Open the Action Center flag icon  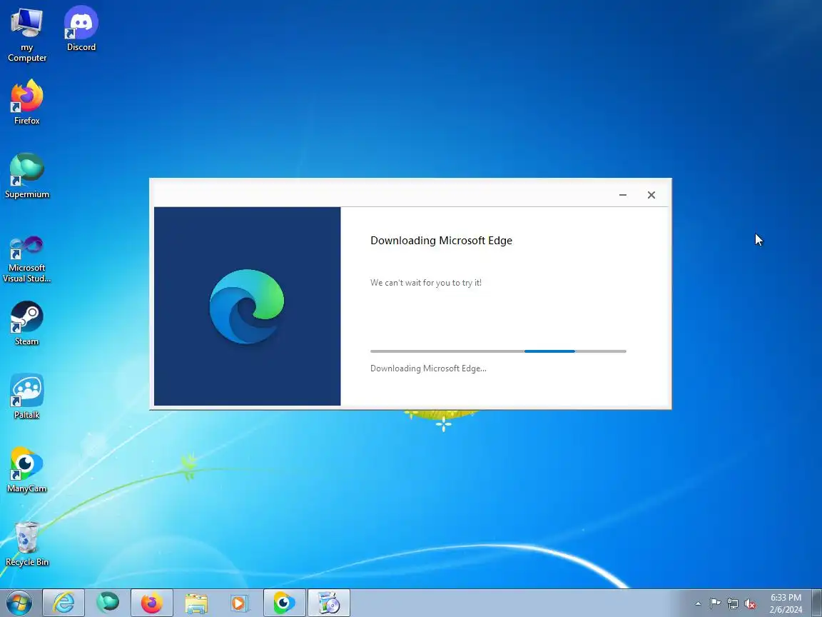(715, 604)
